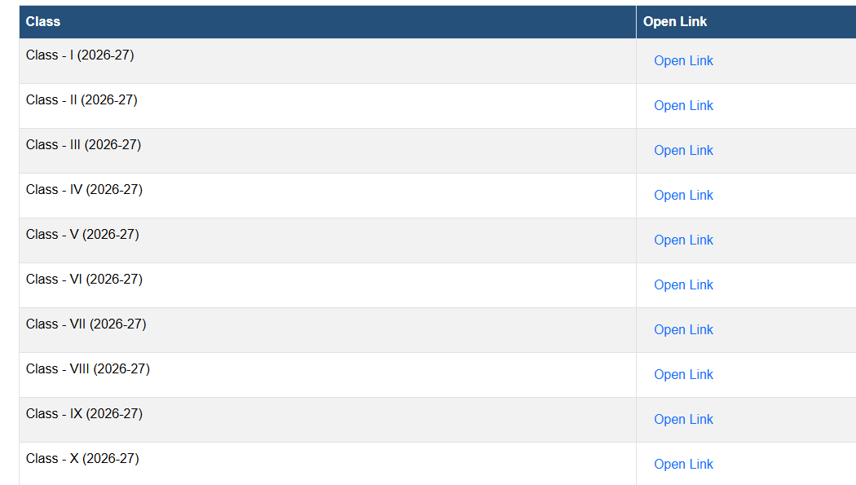
Task: Select the Class - VI (2026-27) cell text
Action: (84, 279)
